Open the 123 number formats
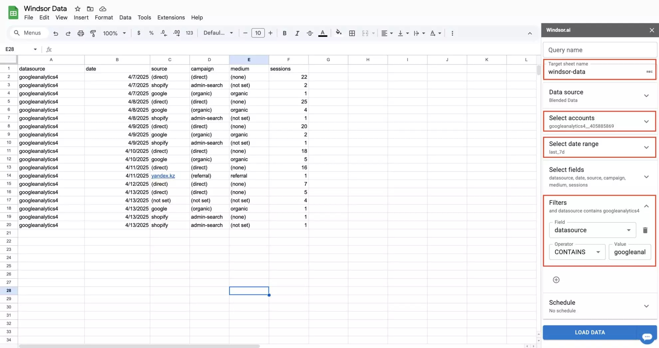The height and width of the screenshot is (348, 659). point(189,33)
